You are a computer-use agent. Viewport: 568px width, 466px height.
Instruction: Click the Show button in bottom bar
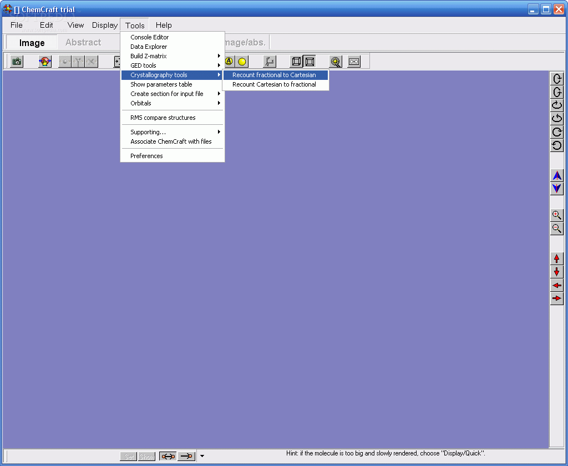(x=146, y=456)
